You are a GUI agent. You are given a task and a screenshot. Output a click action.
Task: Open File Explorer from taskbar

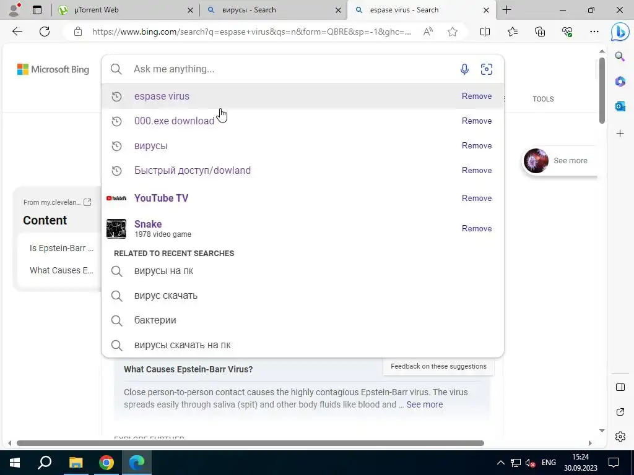tap(76, 463)
